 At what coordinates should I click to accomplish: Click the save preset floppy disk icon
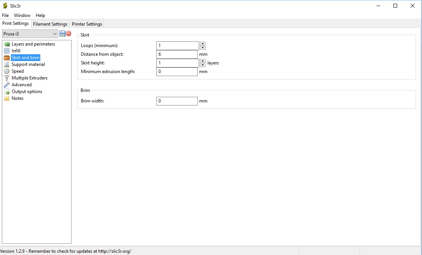[62, 34]
